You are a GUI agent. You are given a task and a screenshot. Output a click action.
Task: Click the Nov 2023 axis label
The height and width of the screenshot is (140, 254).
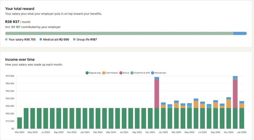point(72,132)
